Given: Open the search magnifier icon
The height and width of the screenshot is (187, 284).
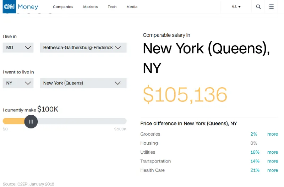Looking at the screenshot, I should [x=258, y=7].
